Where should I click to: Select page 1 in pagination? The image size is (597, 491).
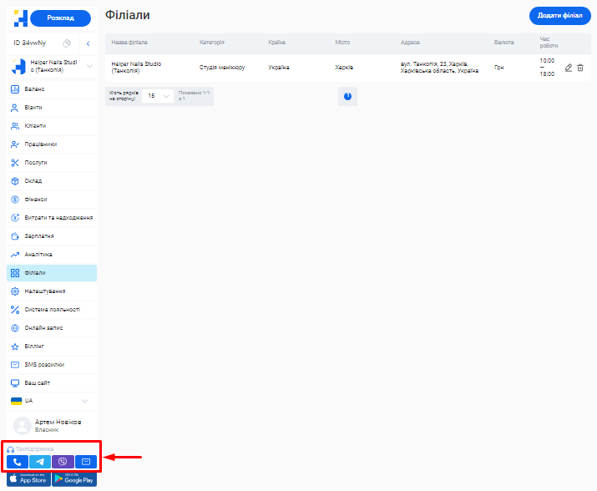coord(347,96)
